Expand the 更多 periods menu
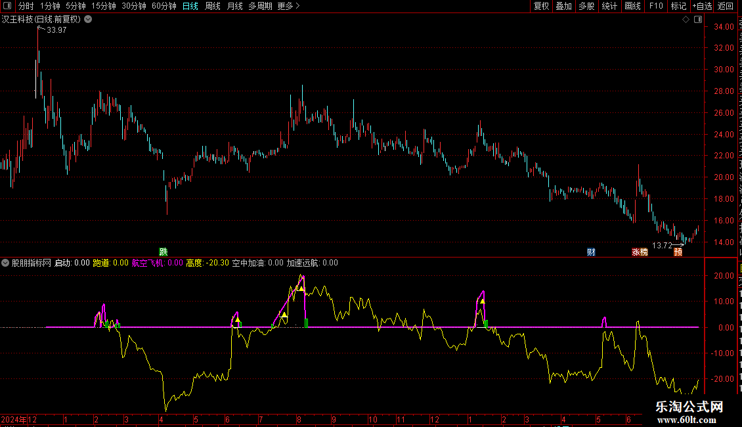Viewport: 742px width, 427px height. point(289,6)
